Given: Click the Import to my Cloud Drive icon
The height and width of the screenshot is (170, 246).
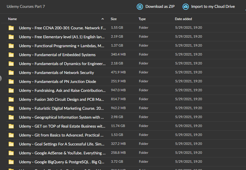Looking at the screenshot, I should (x=185, y=7).
